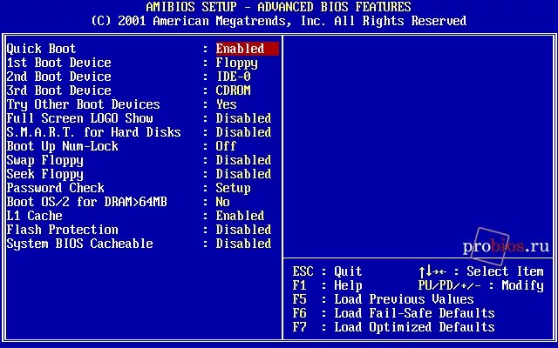Image resolution: width=558 pixels, height=348 pixels.
Task: Toggle the Disabled value for S.M.A.R.T. for Hard Disks
Action: [244, 132]
